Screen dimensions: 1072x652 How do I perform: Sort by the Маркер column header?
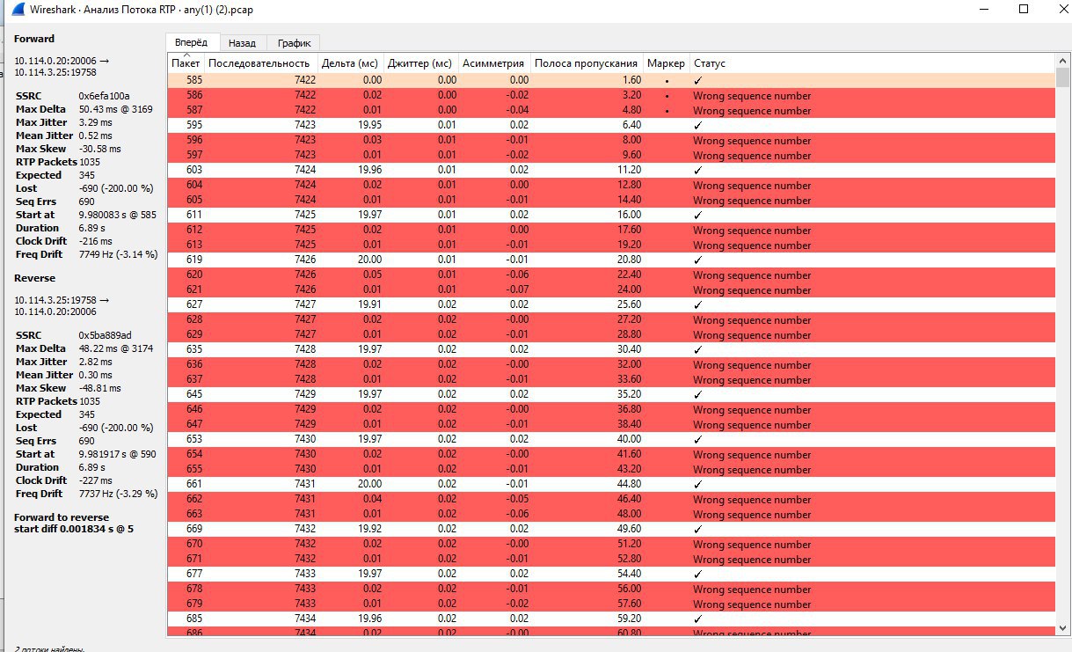tap(665, 63)
